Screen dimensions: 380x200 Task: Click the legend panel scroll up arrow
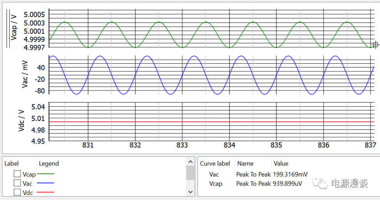coord(191,161)
